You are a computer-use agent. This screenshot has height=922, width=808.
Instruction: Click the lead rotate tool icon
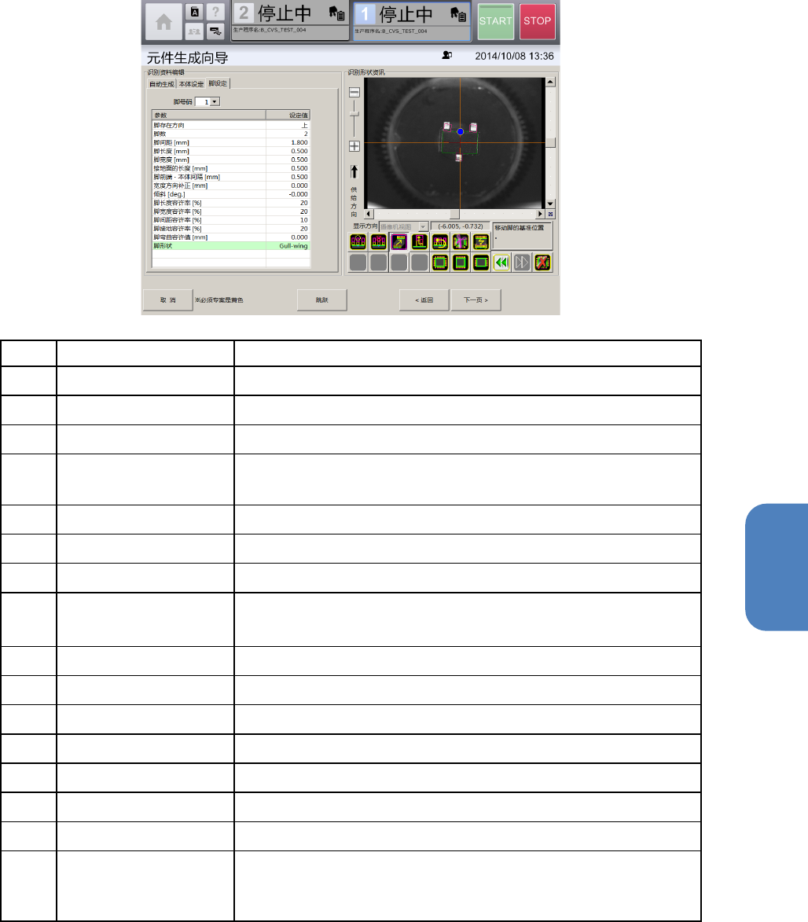440,241
